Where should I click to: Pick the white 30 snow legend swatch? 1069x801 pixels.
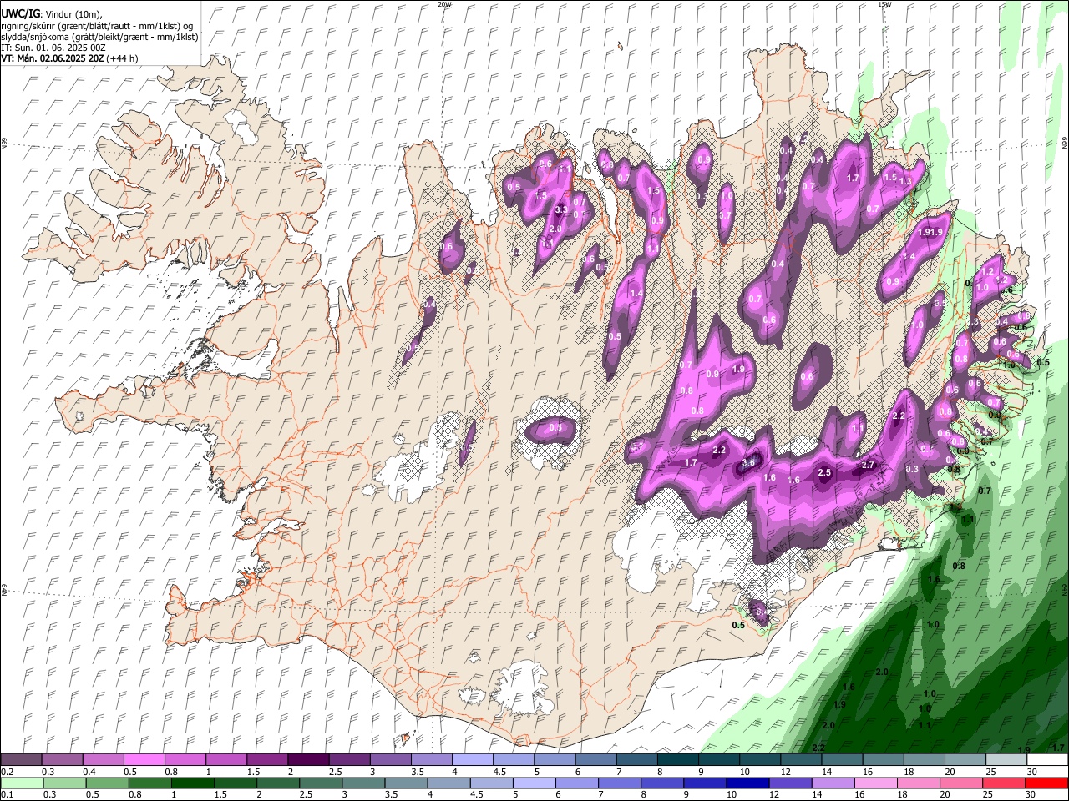click(1047, 760)
